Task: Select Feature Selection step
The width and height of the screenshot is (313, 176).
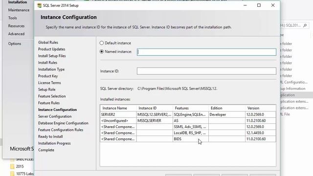Action: 52,96
